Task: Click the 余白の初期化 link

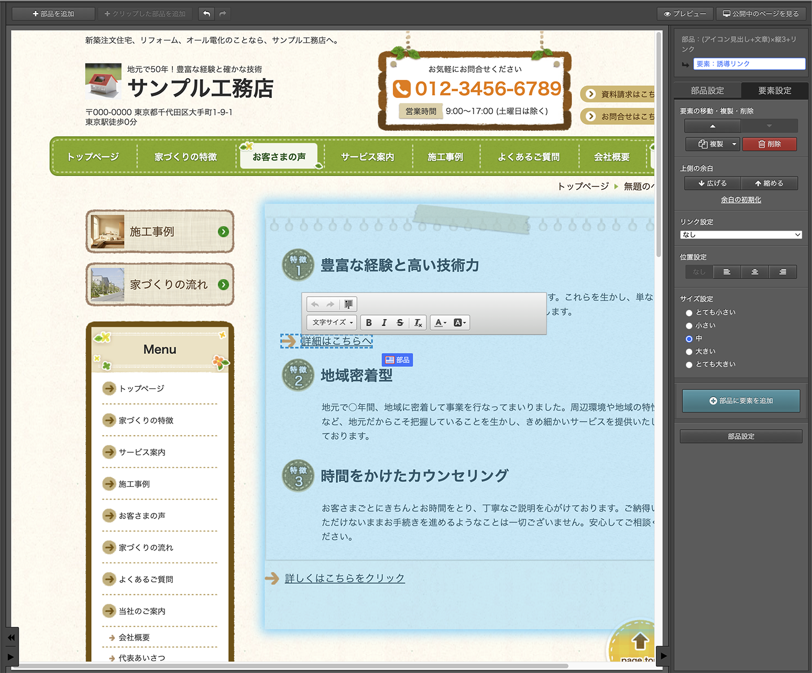Action: [x=741, y=200]
